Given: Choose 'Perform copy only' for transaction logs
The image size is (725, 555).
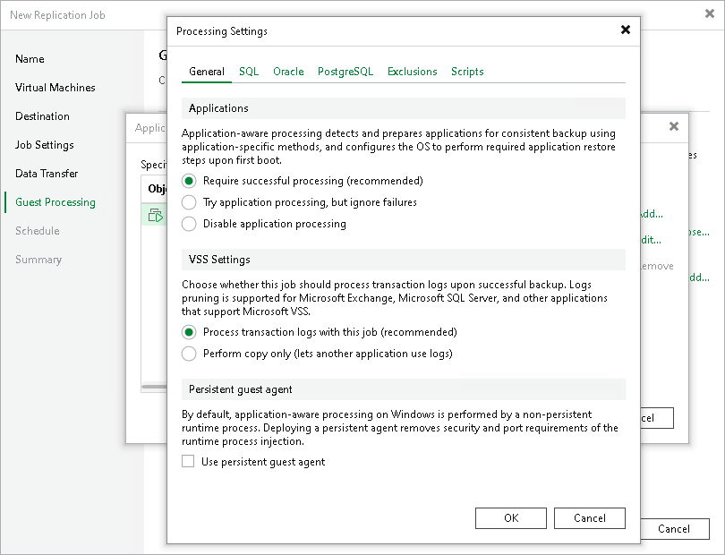Looking at the screenshot, I should pyautogui.click(x=188, y=354).
